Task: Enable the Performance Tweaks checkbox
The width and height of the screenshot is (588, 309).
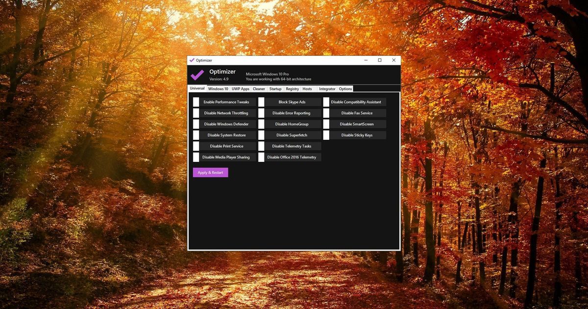Action: tap(196, 102)
